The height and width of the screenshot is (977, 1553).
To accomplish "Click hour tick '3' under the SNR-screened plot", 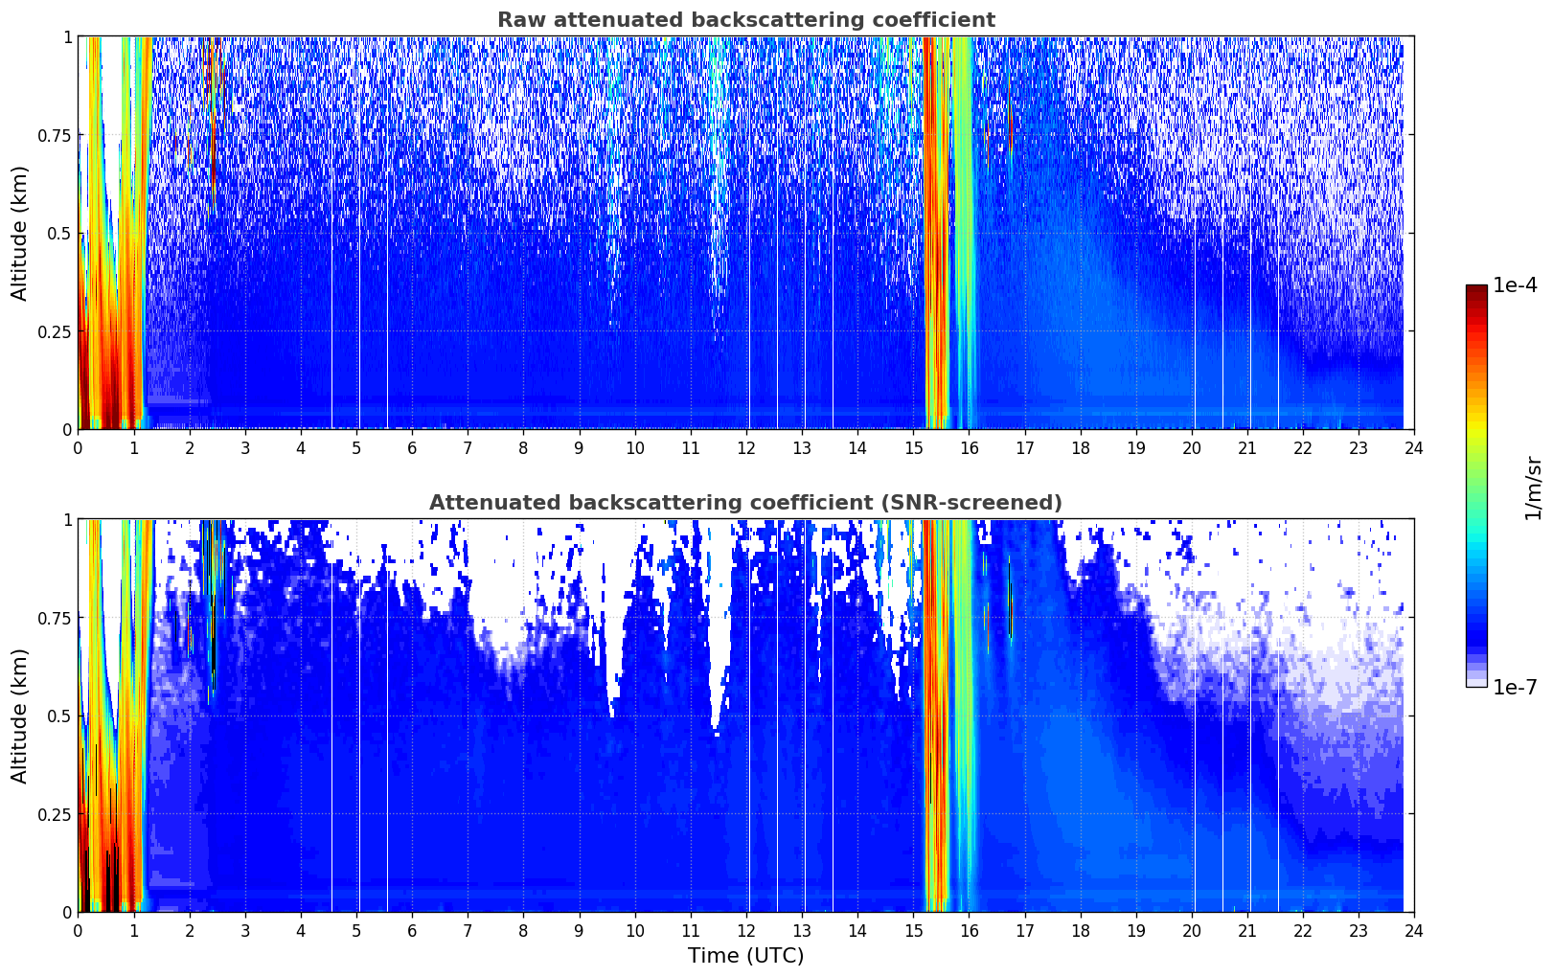I will tap(245, 930).
